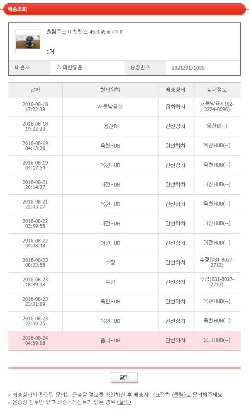Click the 날짜 column header
249x414 pixels.
tap(35, 90)
